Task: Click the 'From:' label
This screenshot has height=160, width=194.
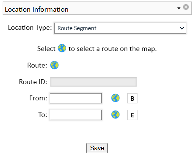Action: click(38, 98)
